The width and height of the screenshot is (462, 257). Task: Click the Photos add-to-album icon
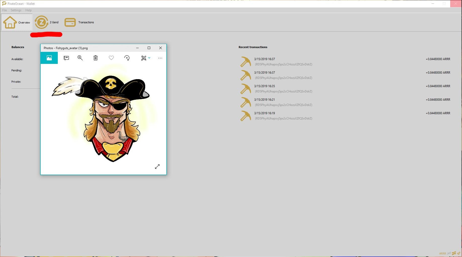pos(66,58)
